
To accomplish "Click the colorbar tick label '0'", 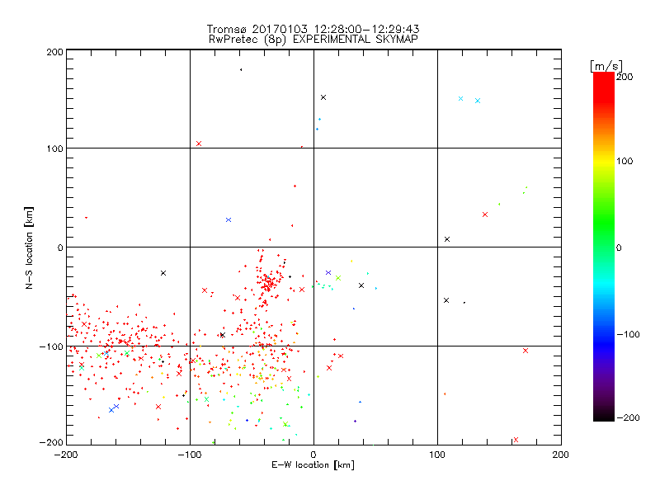I will point(618,247).
